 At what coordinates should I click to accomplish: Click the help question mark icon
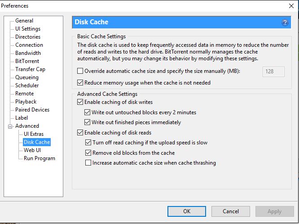tap(285, 22)
